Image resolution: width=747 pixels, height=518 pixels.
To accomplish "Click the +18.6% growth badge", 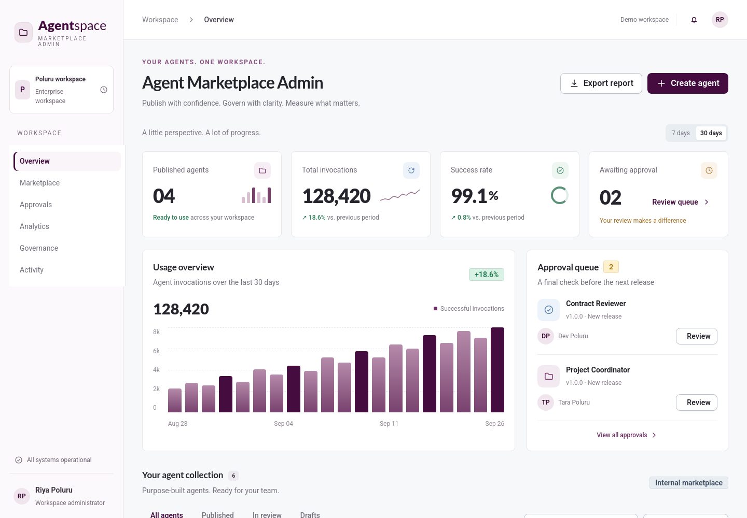I will coord(487,275).
